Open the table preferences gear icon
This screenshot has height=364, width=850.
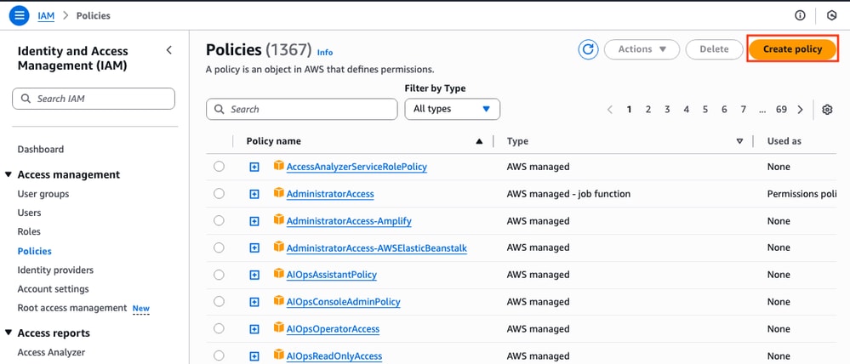pyautogui.click(x=827, y=110)
